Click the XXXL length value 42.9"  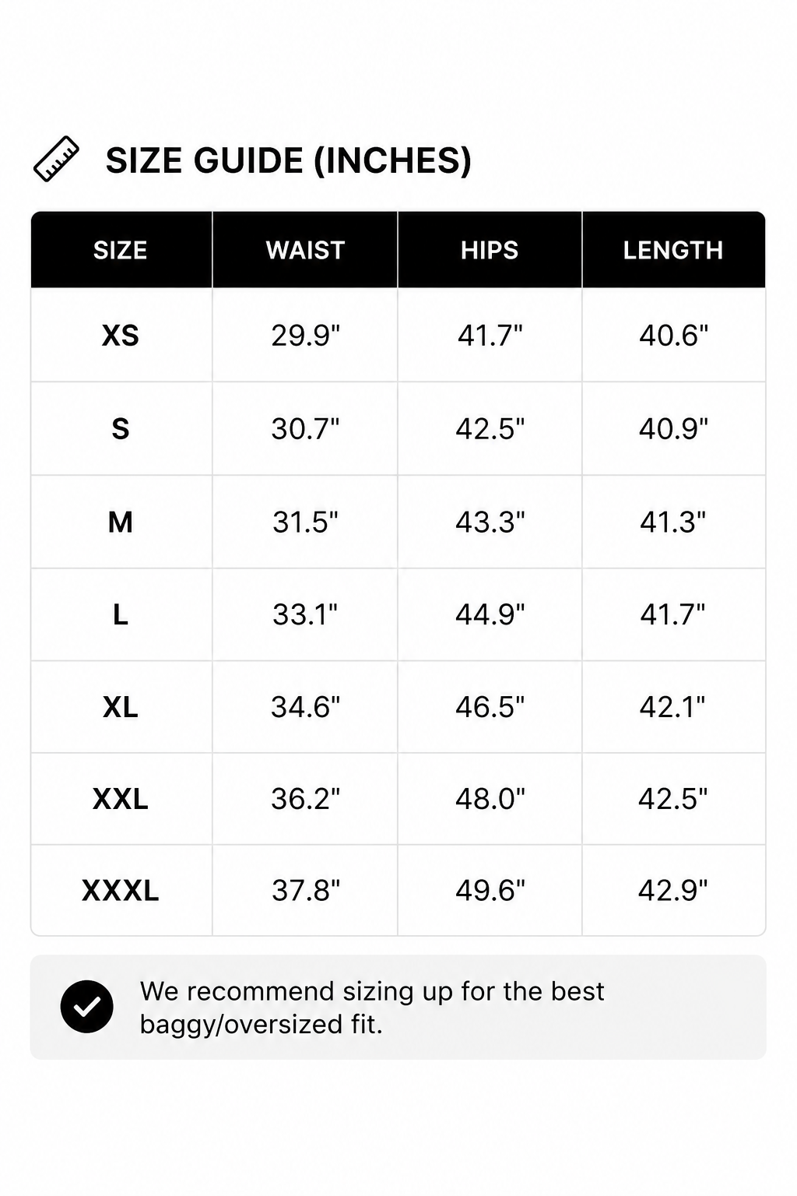click(x=673, y=890)
